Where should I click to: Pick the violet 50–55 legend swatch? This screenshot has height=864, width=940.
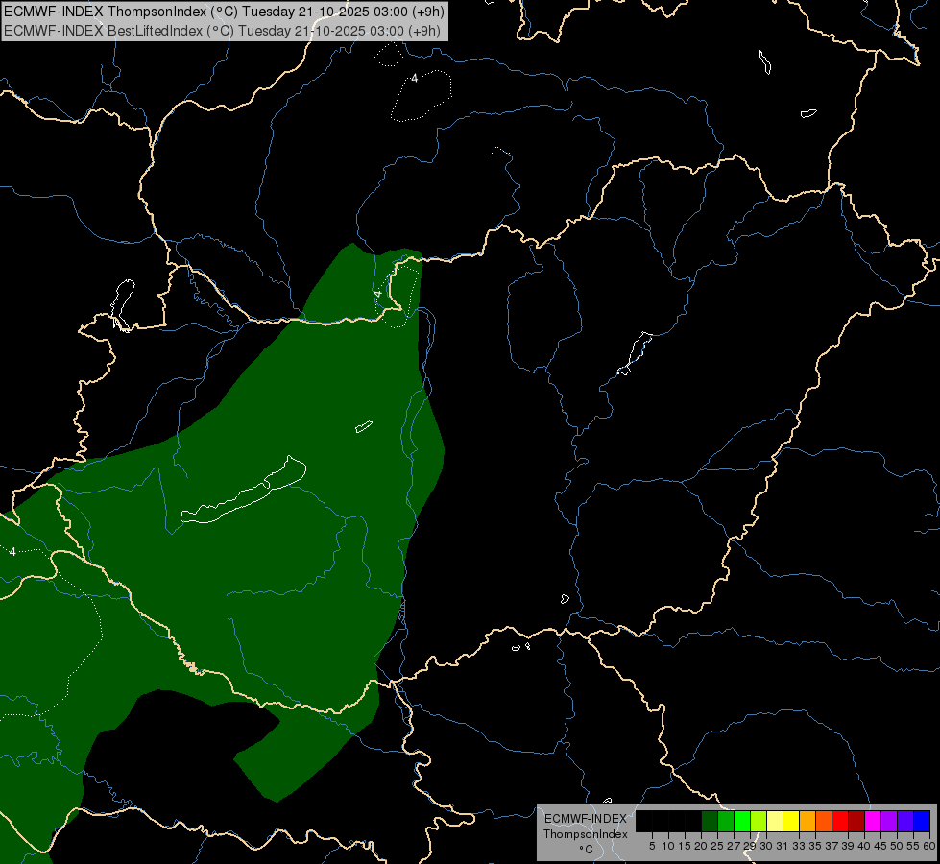pos(905,821)
